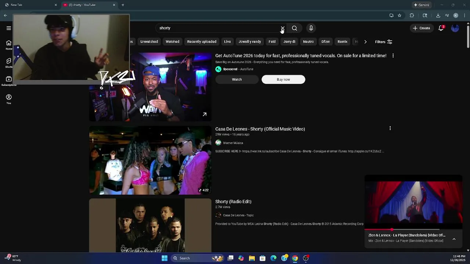The height and width of the screenshot is (264, 470).
Task: Advance filter chips with right arrow
Action: pos(365,42)
